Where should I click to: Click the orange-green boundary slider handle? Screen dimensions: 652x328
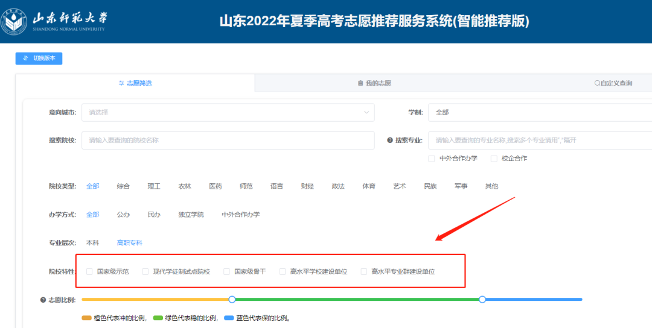click(232, 299)
